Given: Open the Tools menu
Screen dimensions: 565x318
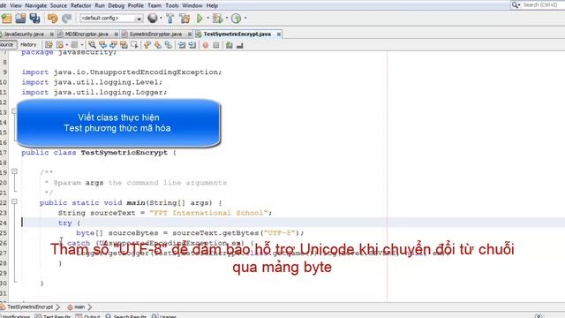Looking at the screenshot, I should (172, 5).
